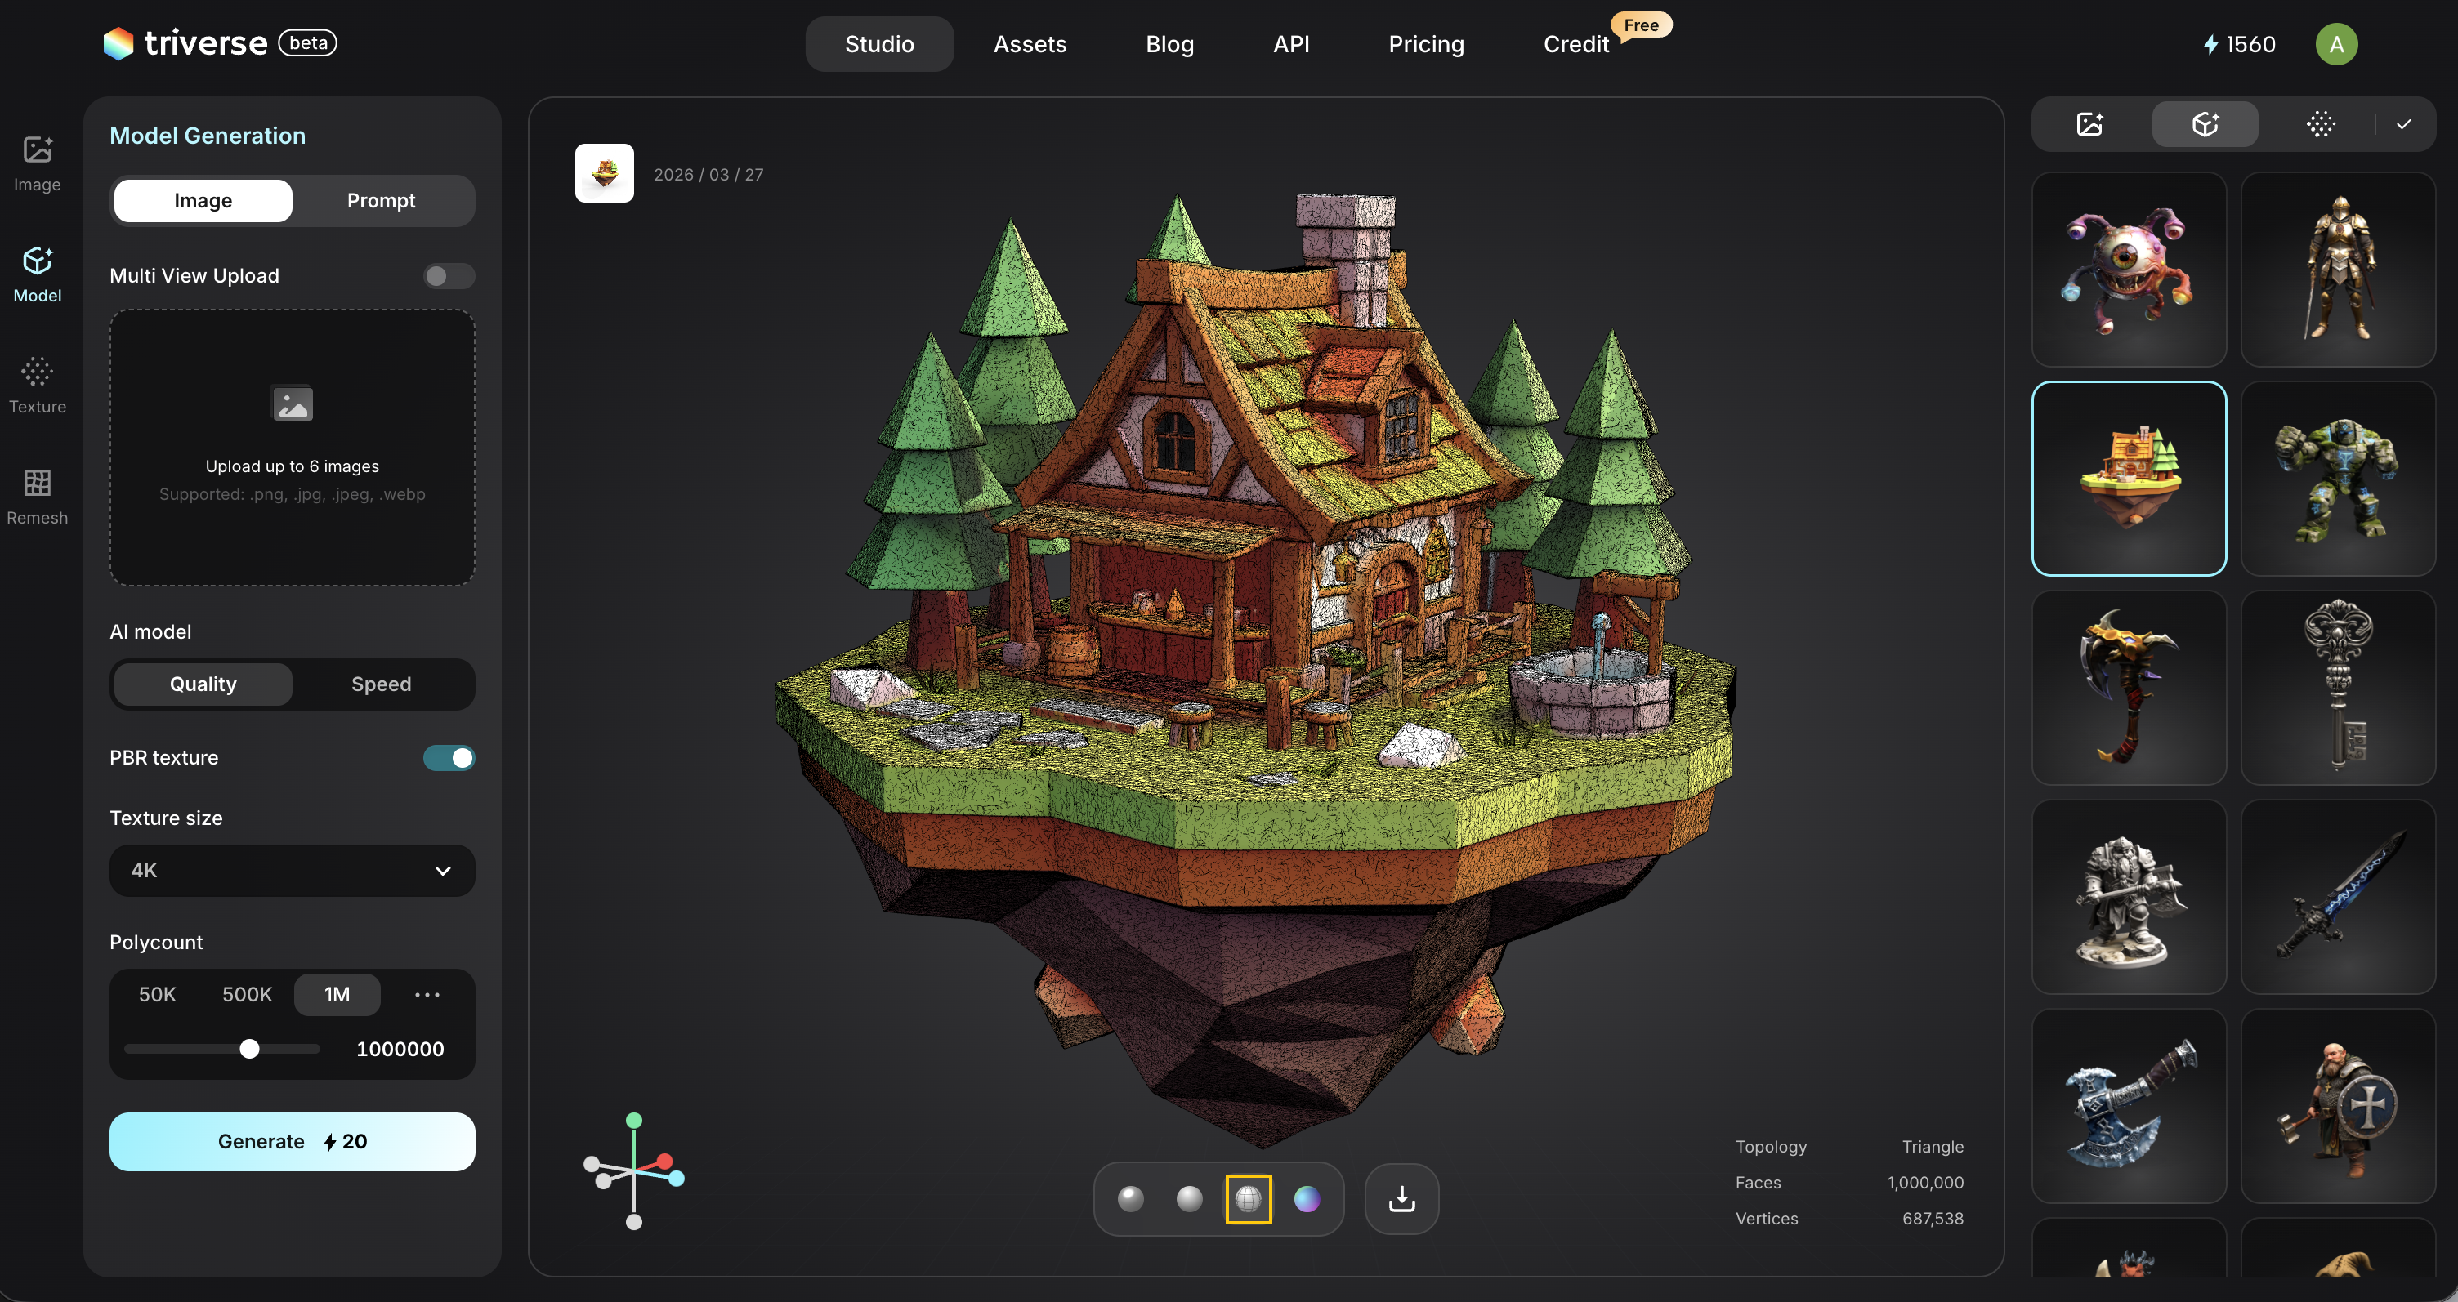This screenshot has height=1302, width=2458.
Task: Click the polycount slider handle
Action: click(x=249, y=1048)
